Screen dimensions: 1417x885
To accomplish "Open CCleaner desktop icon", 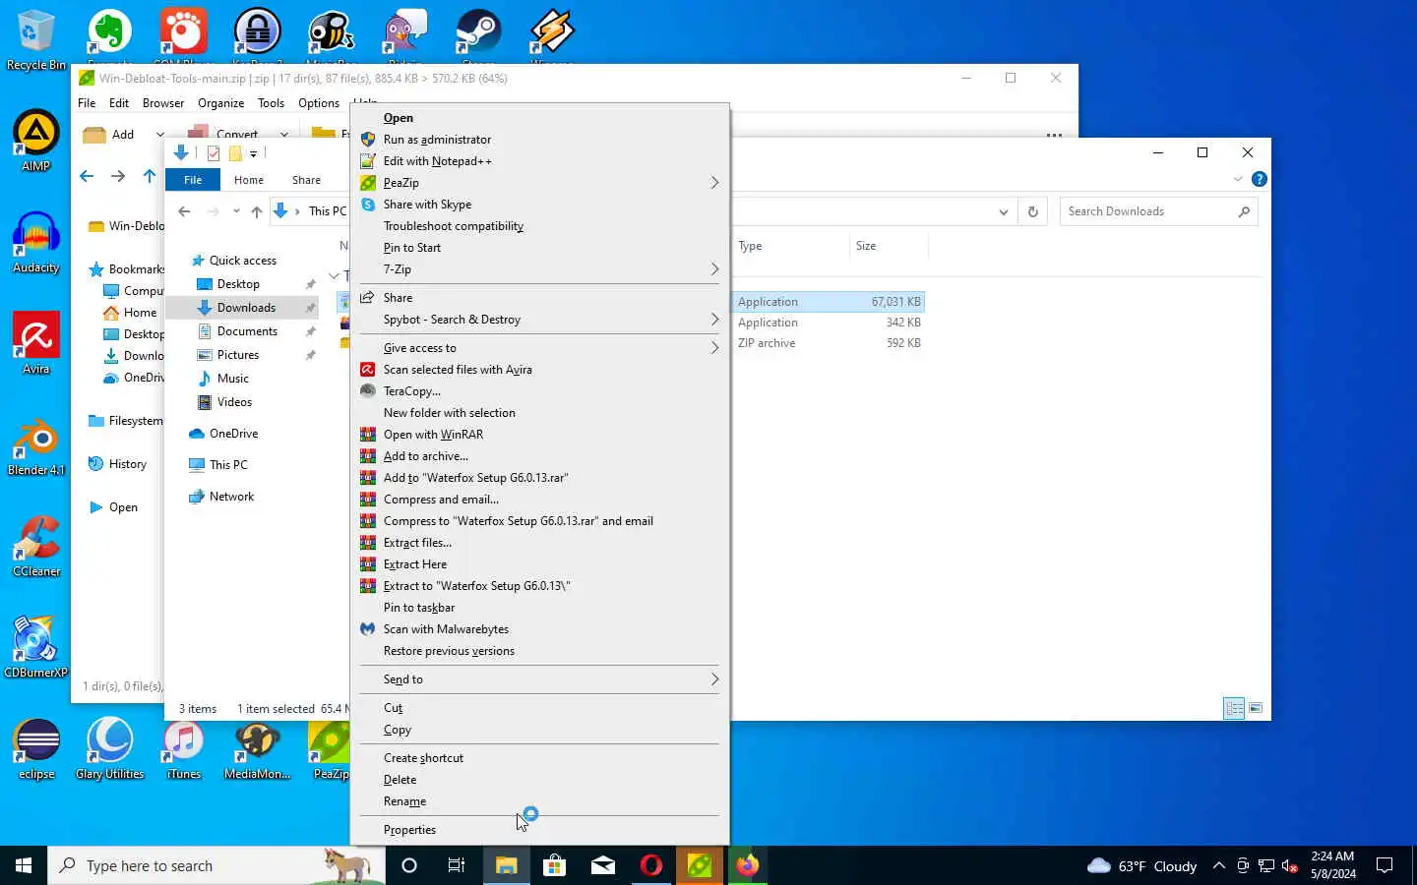I will point(36,546).
